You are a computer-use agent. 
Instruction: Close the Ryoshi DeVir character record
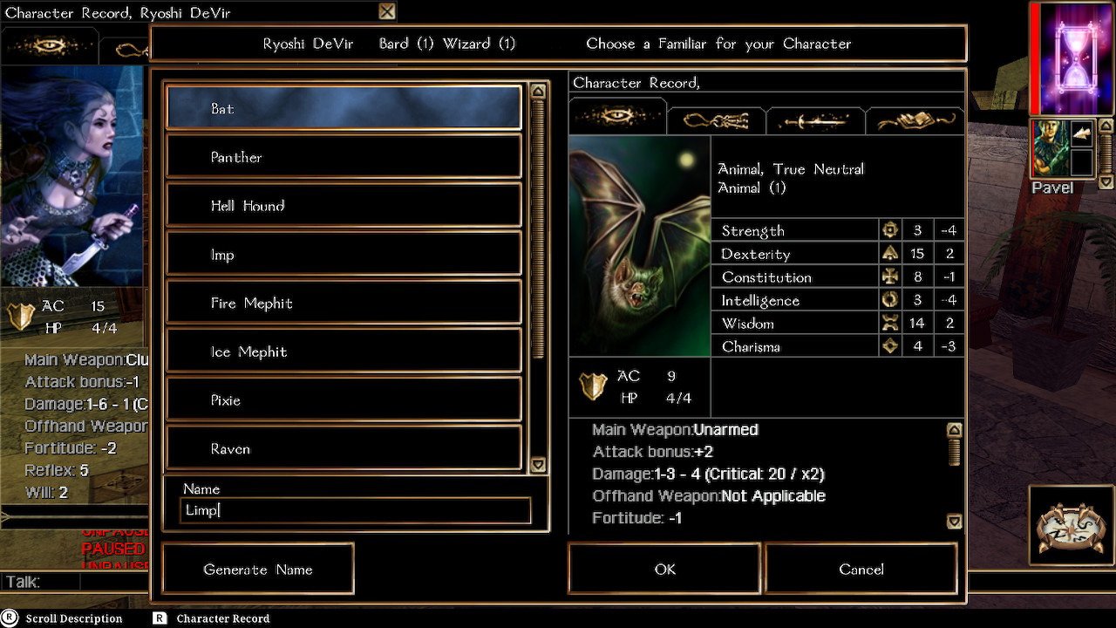point(387,11)
